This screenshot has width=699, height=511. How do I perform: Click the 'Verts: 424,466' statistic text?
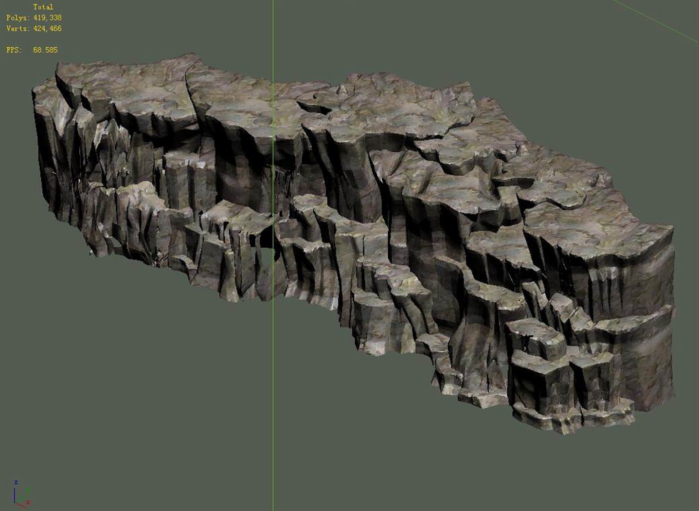pyautogui.click(x=34, y=29)
